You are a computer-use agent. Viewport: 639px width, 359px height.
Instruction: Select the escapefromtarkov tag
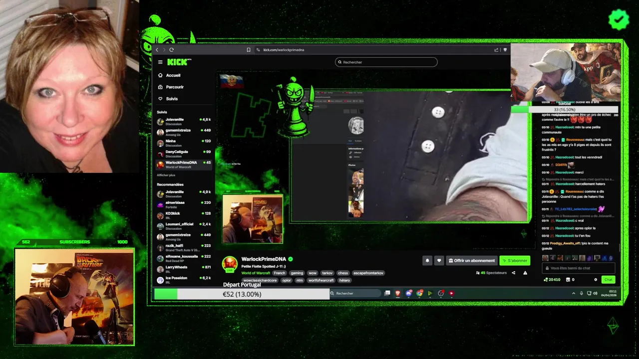click(368, 273)
